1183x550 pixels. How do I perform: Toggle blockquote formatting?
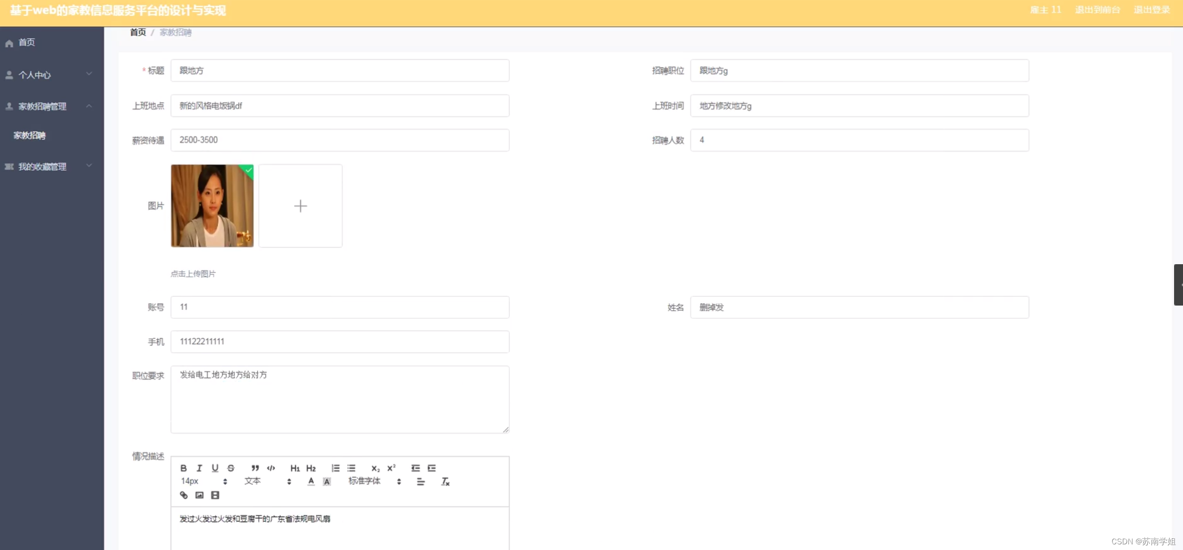coord(254,468)
